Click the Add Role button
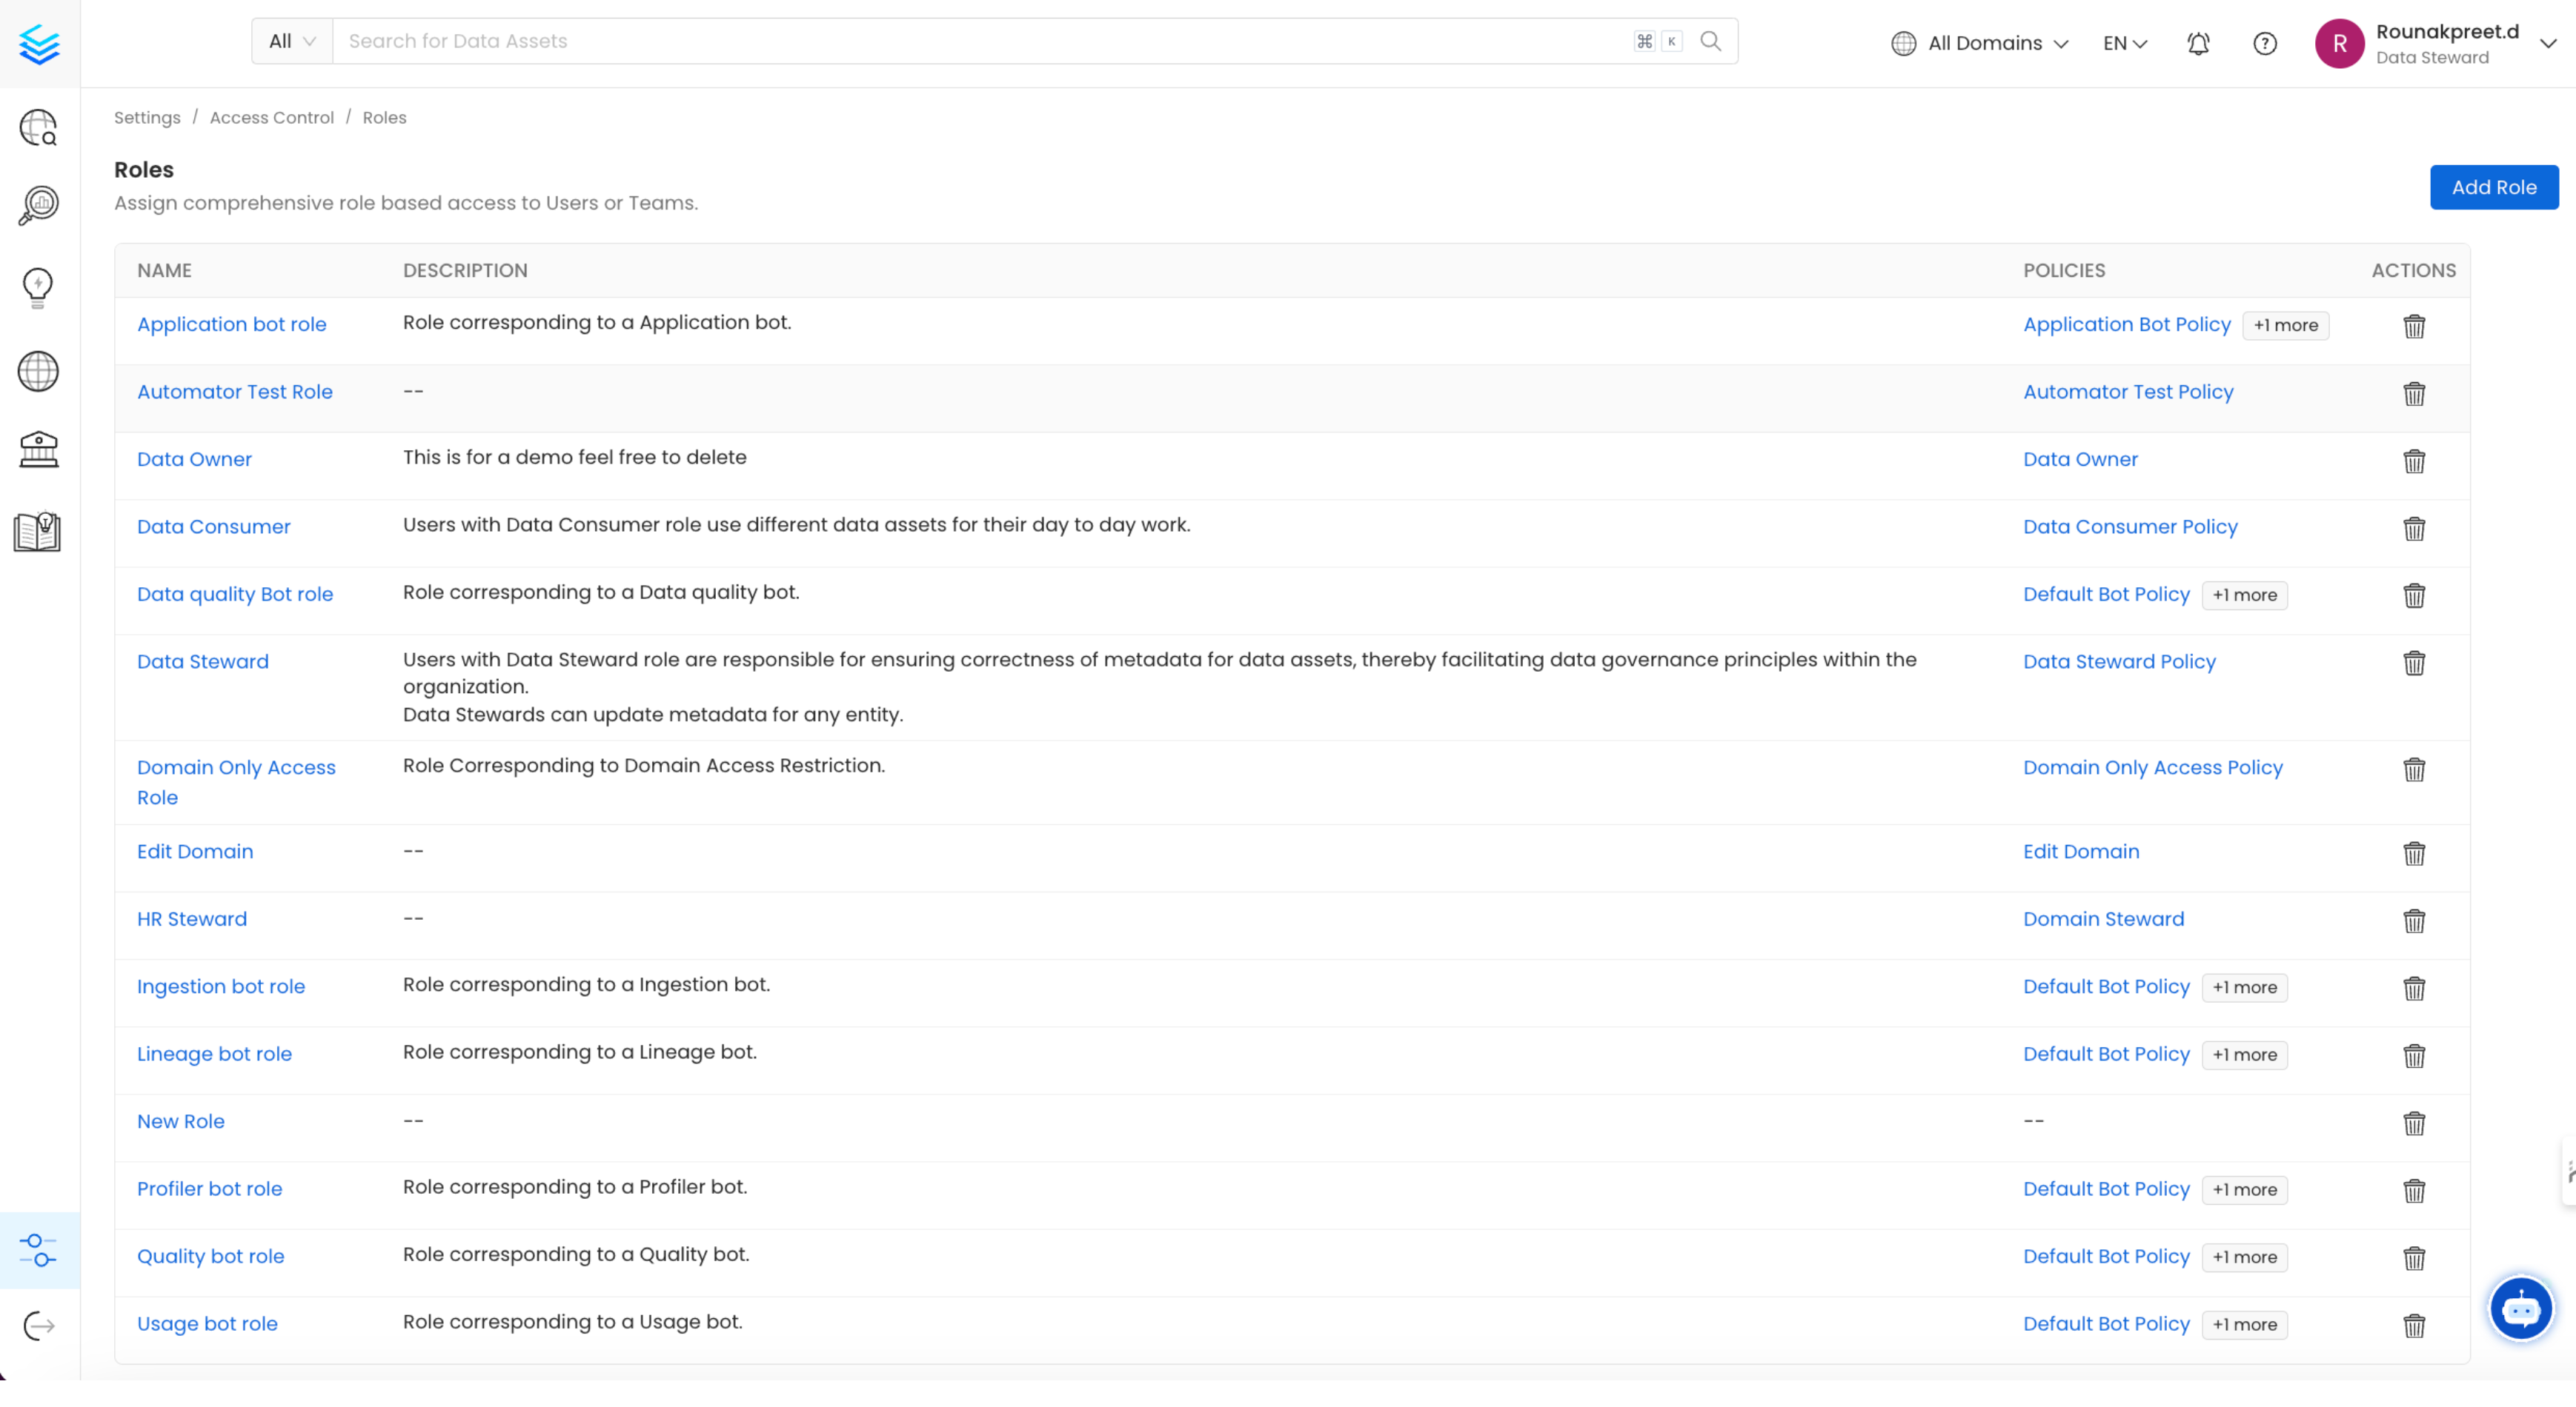2576x1407 pixels. 2493,187
